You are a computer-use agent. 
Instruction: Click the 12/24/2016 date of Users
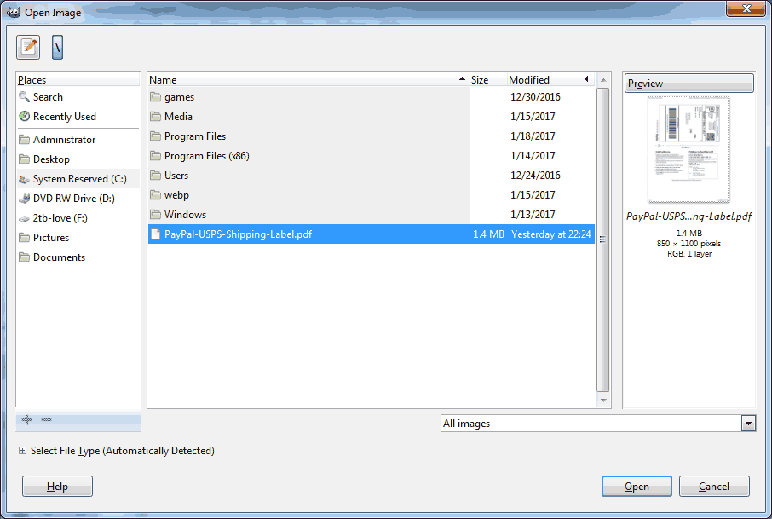pos(535,176)
